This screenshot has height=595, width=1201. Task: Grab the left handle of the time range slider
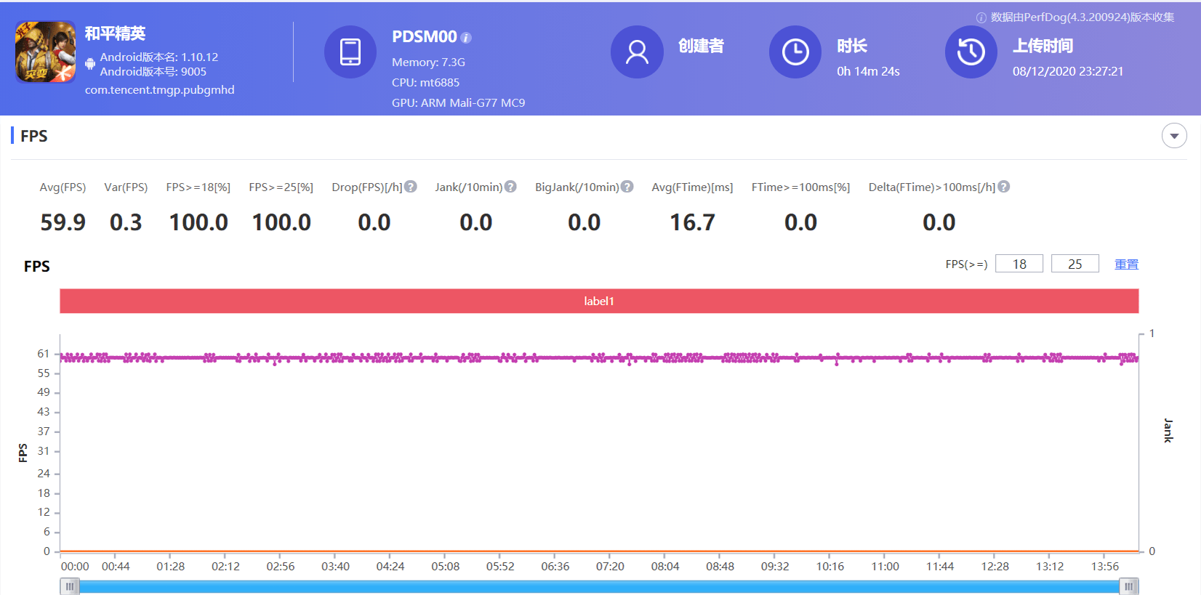(70, 586)
